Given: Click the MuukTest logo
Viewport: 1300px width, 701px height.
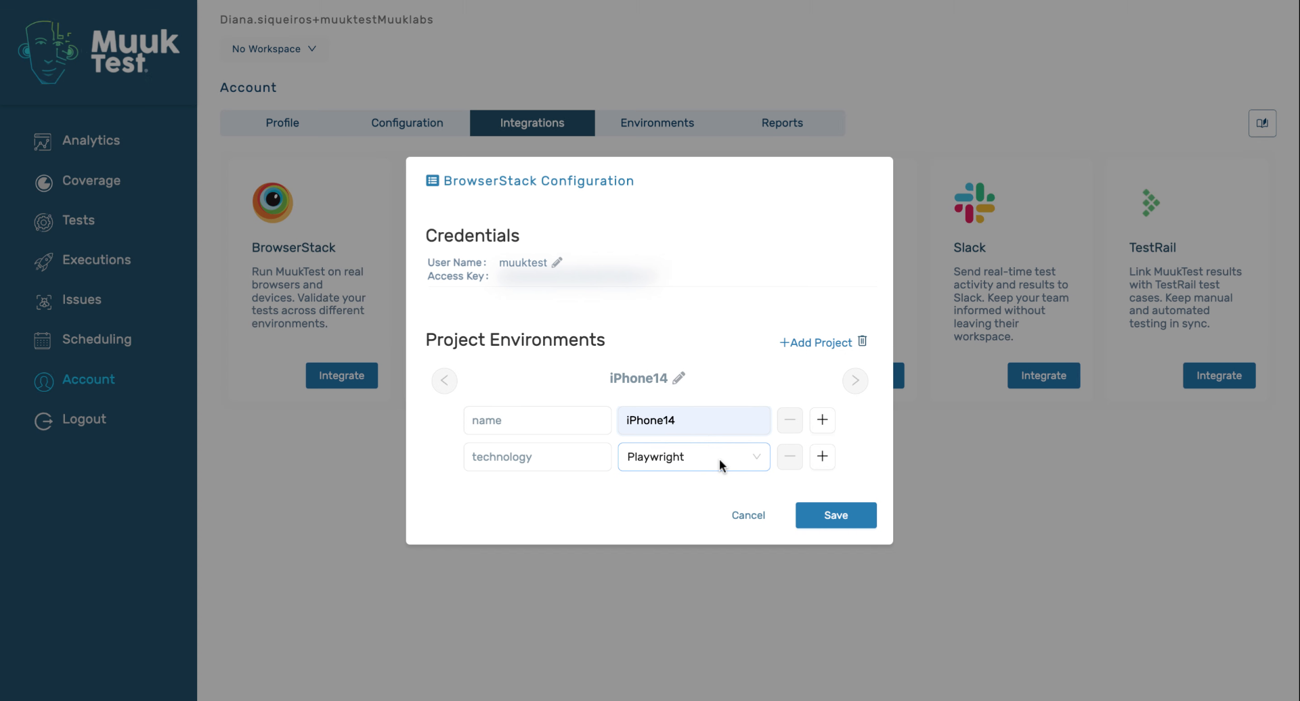Looking at the screenshot, I should [99, 52].
